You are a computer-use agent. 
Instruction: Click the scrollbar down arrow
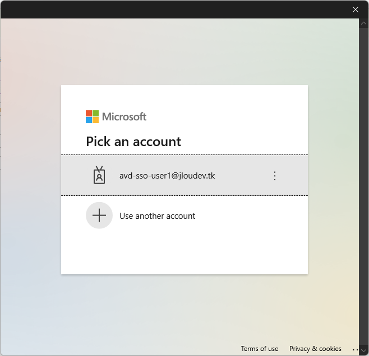tap(363, 350)
